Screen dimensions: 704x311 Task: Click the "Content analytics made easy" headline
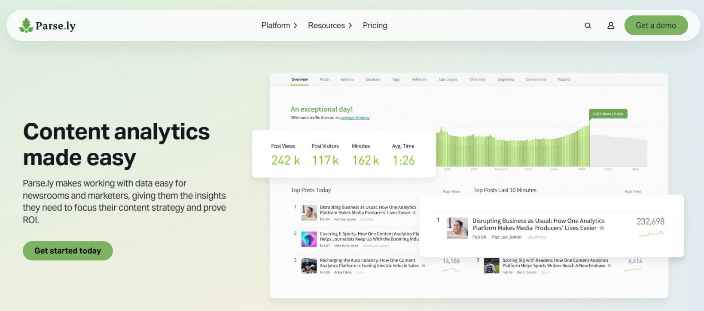[116, 145]
